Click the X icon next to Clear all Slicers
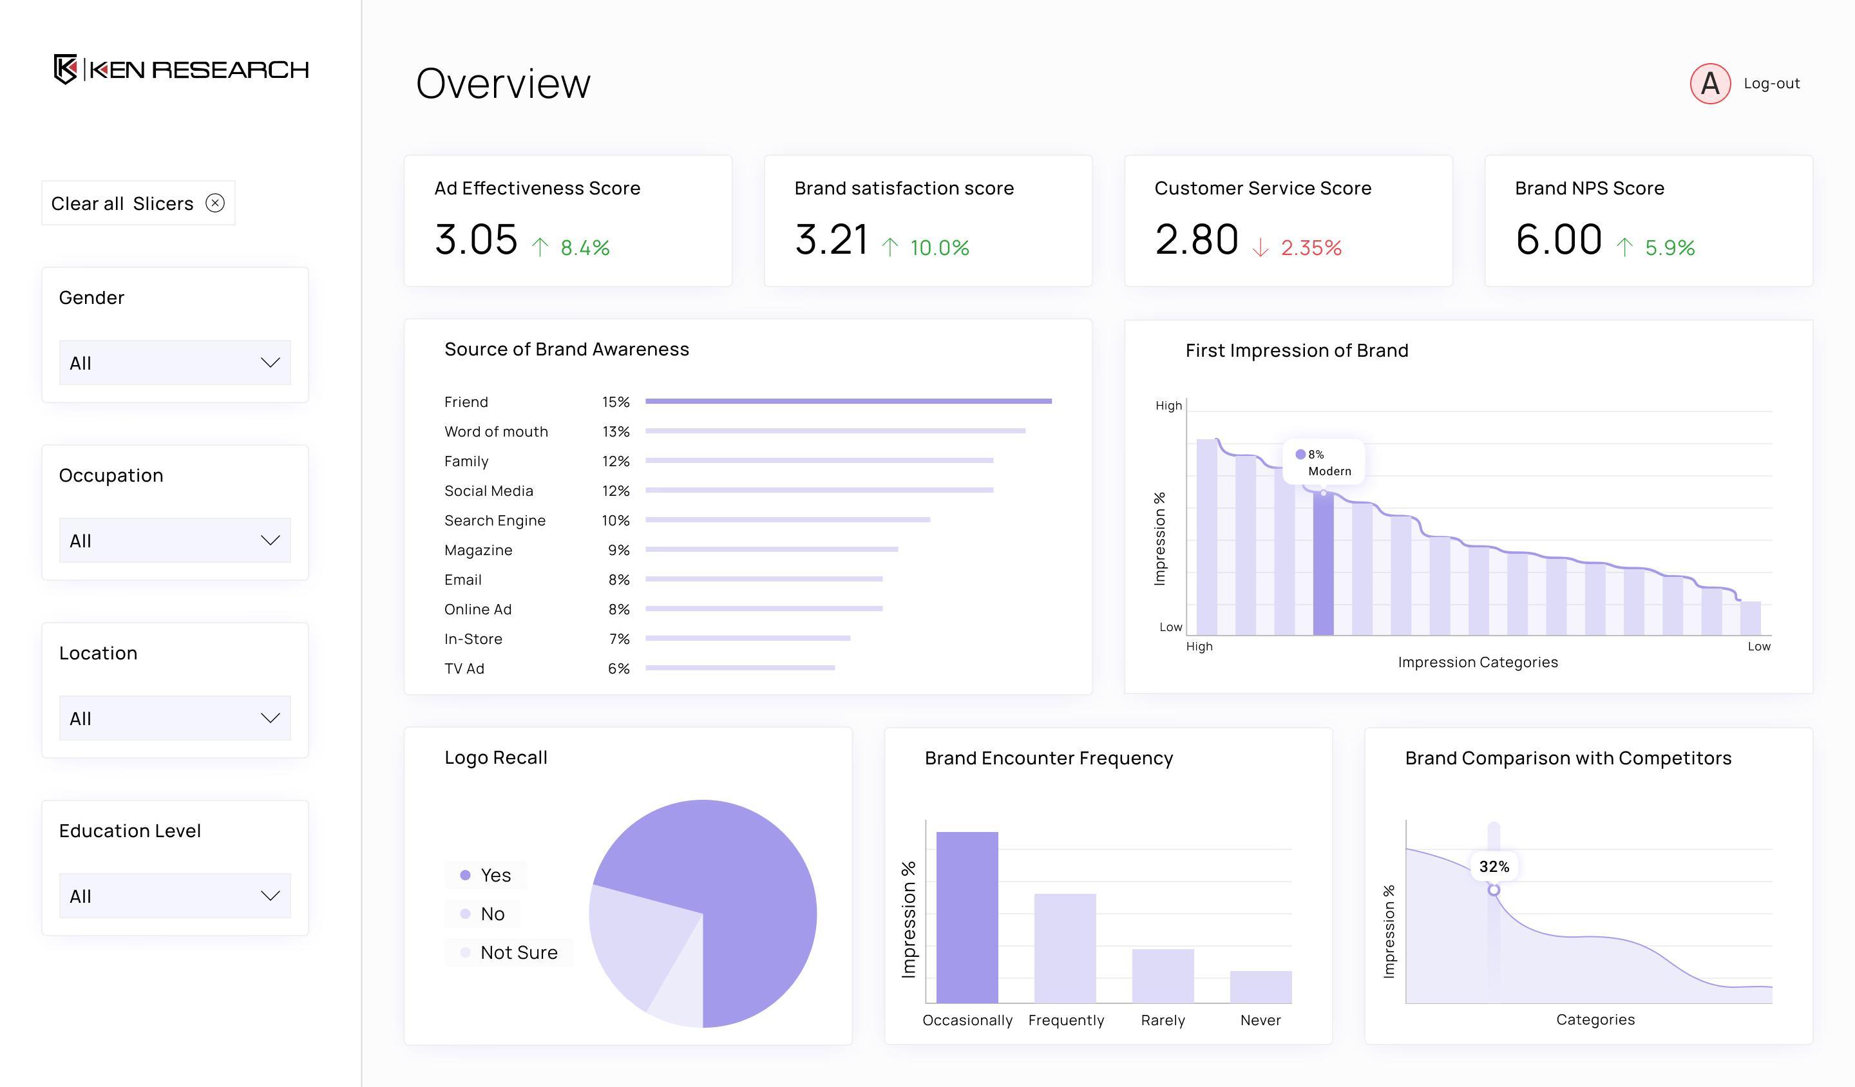Image resolution: width=1855 pixels, height=1087 pixels. tap(216, 203)
